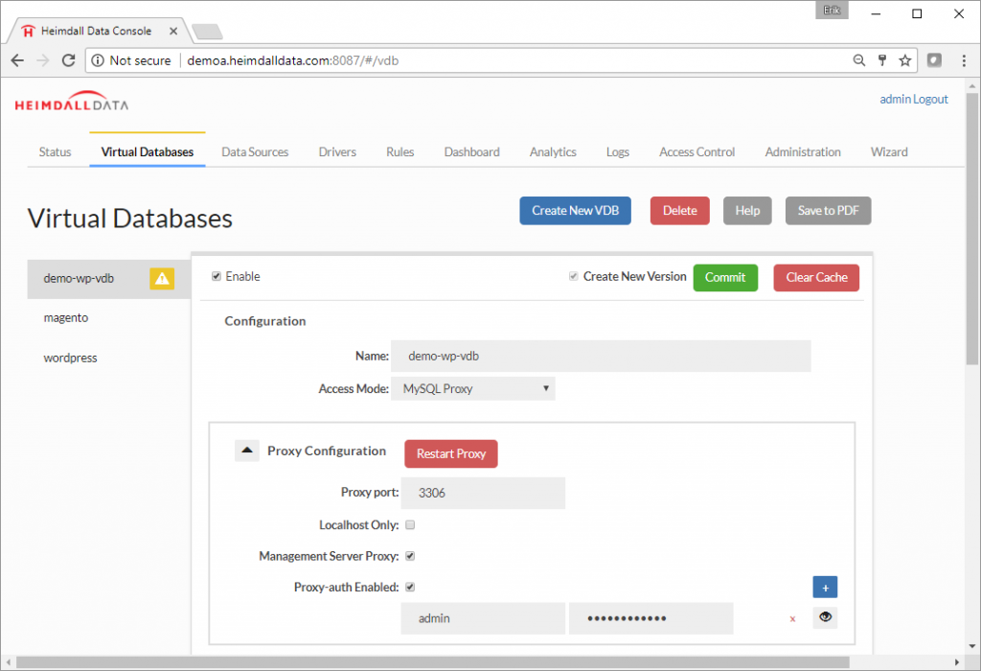
Task: Click the vertical scrollbar thumb
Action: tap(971, 229)
